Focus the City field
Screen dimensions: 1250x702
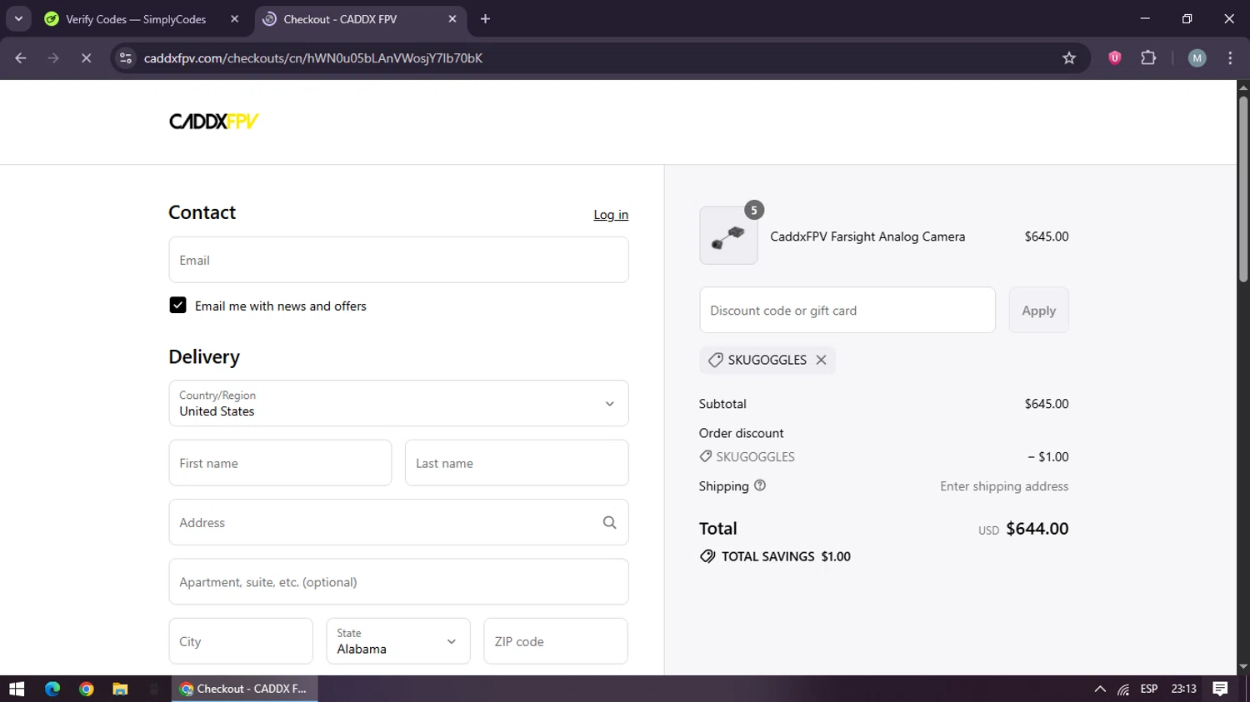click(x=241, y=641)
